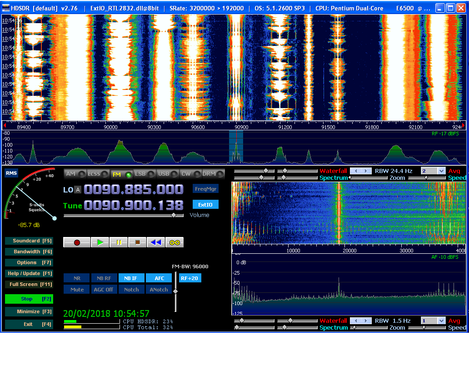Screen dimensions: 469x365
Task: Select DRM demodulation mode
Action: tap(213, 174)
